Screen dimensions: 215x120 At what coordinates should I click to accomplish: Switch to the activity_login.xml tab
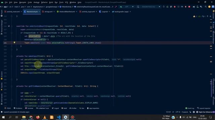tap(88, 12)
